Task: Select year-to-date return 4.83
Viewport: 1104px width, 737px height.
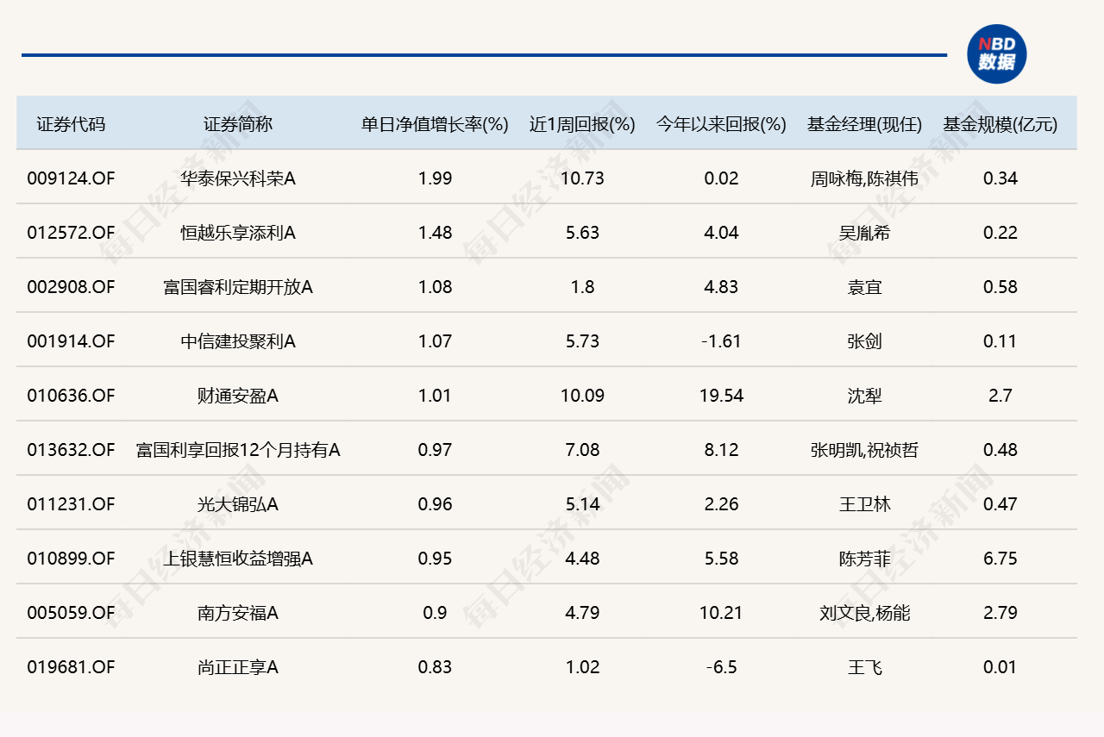Action: pos(721,287)
